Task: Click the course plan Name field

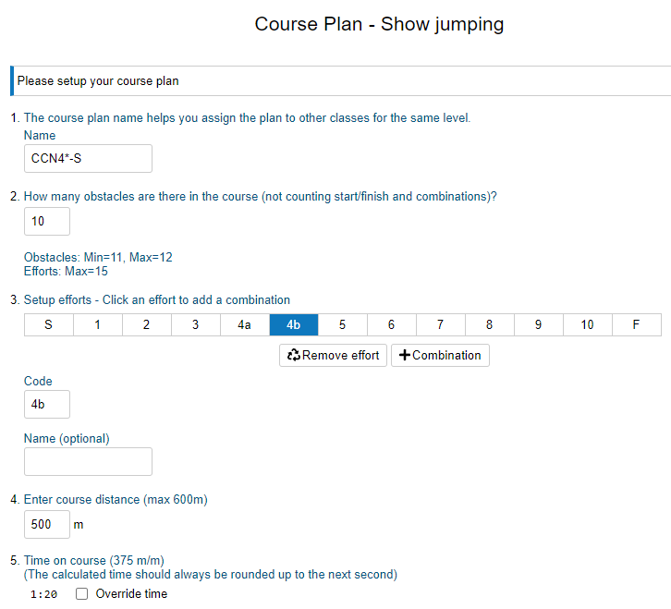Action: 88,158
